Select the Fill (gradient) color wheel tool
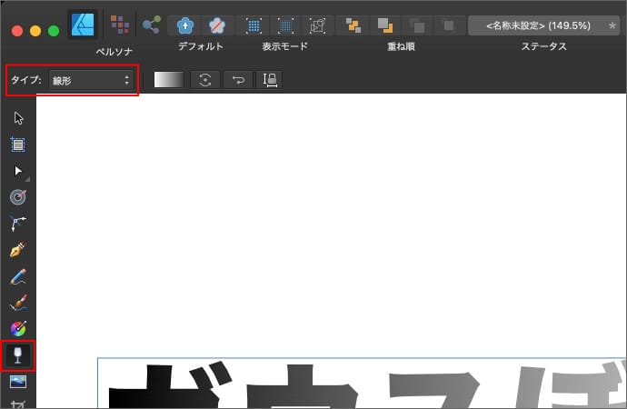627x409 pixels. [17, 302]
